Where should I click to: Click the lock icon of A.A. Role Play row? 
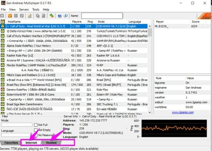pos(2,70)
